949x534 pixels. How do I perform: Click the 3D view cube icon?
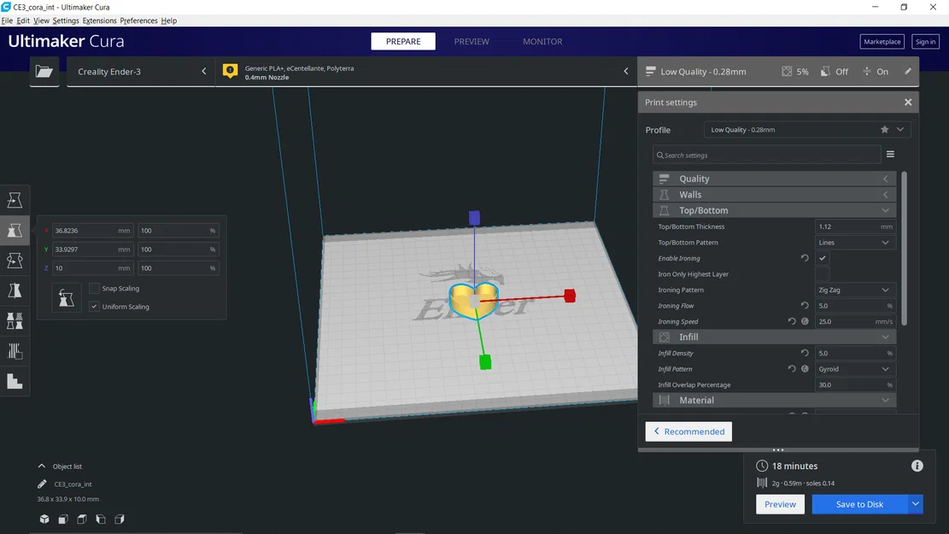tap(44, 519)
